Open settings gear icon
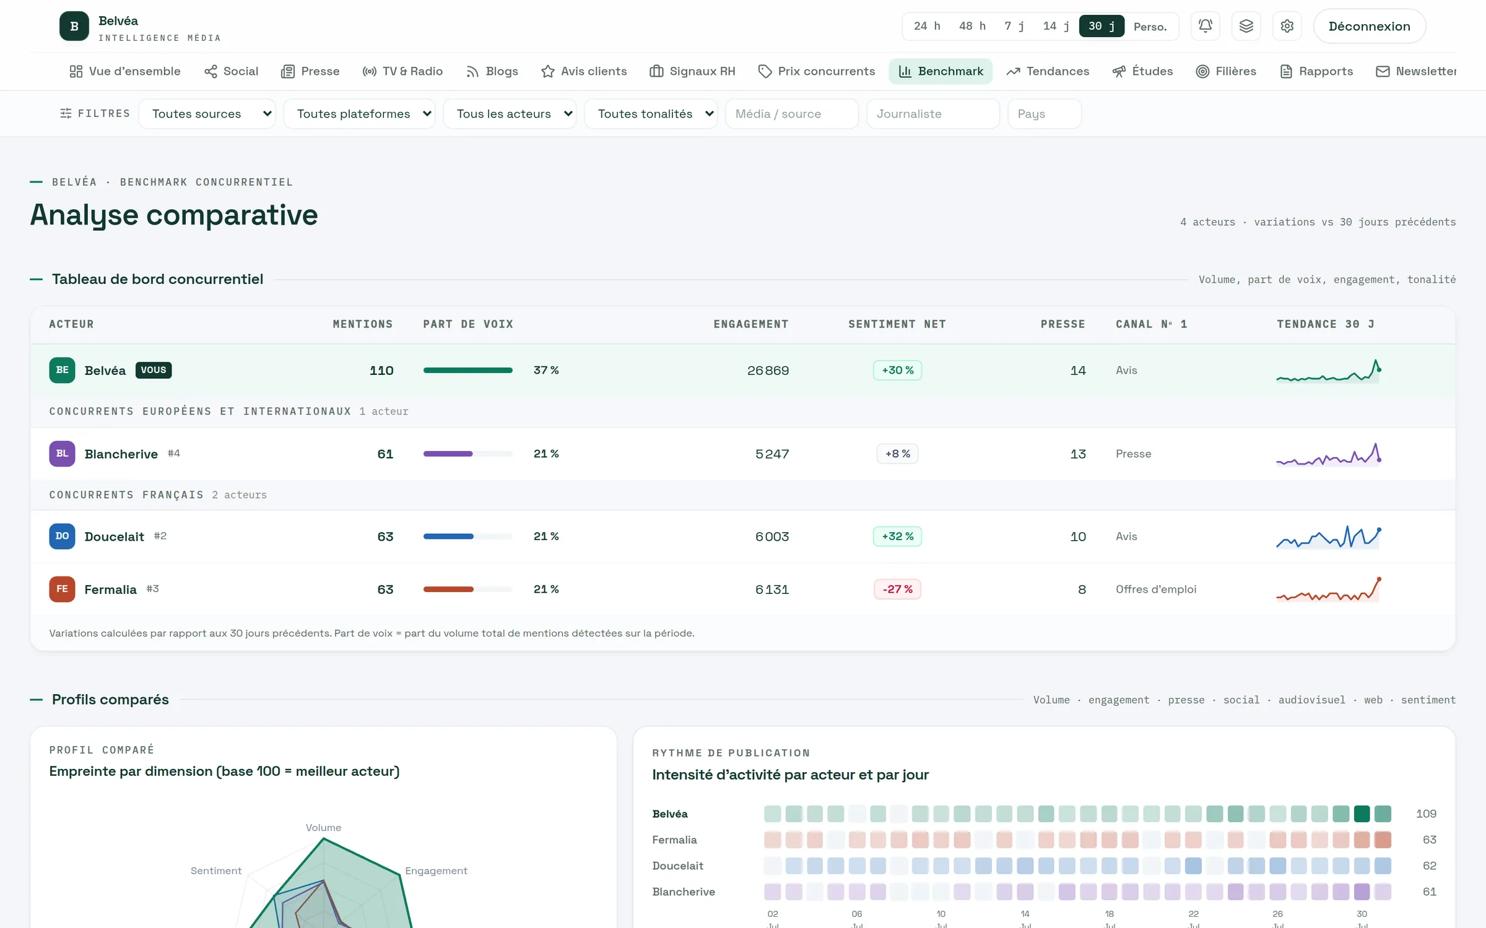The height and width of the screenshot is (928, 1486). click(1287, 26)
